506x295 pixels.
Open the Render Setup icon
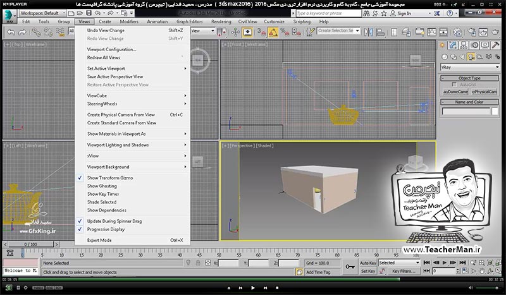pyautogui.click(x=471, y=32)
